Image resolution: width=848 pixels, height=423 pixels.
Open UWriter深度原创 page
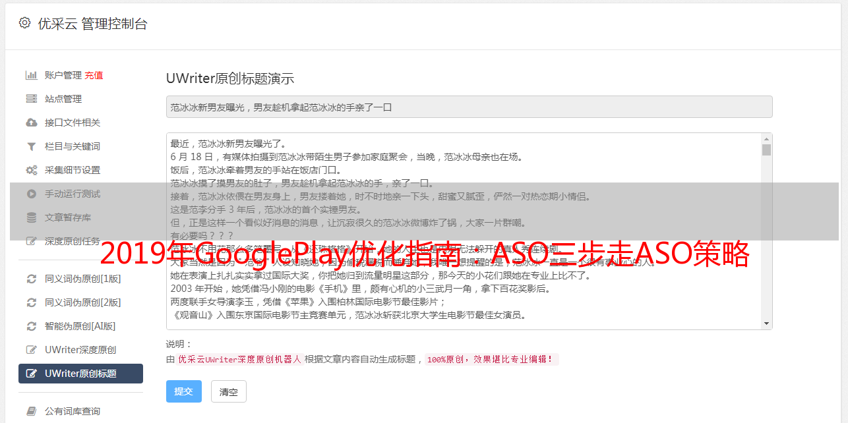[80, 350]
